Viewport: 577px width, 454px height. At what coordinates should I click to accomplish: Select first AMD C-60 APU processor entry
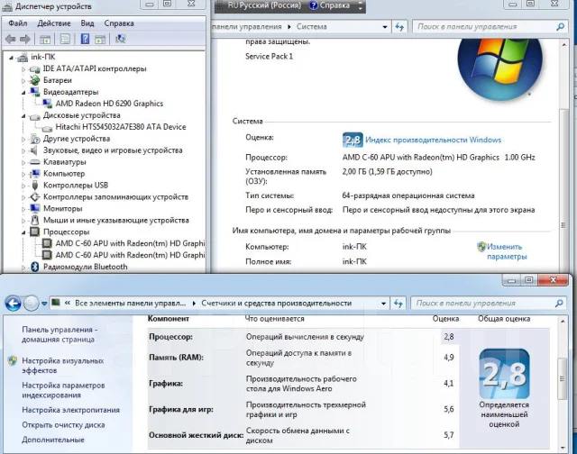[x=130, y=243]
